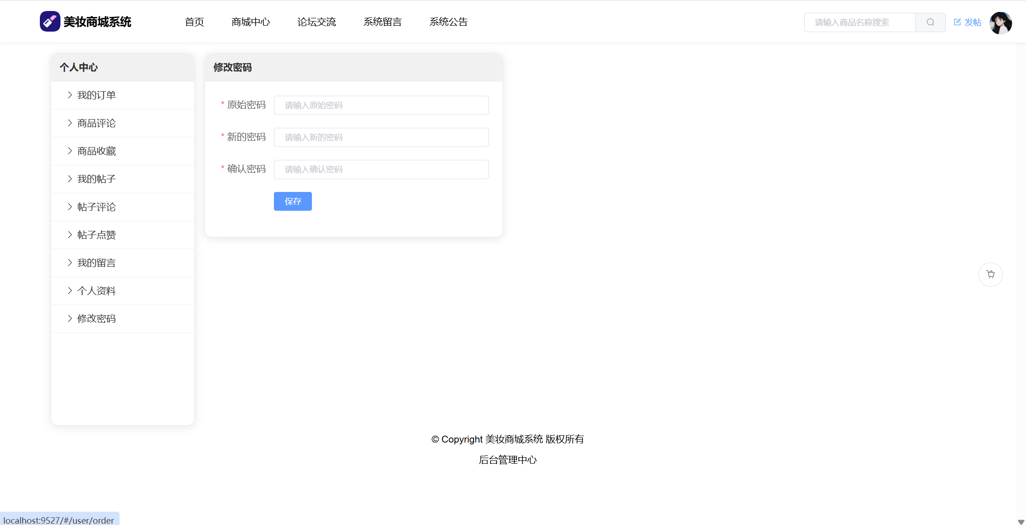Click chevron beside 商品收藏
The width and height of the screenshot is (1026, 525).
(x=70, y=151)
